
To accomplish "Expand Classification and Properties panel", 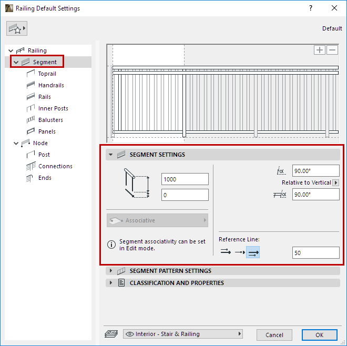I will tap(111, 283).
